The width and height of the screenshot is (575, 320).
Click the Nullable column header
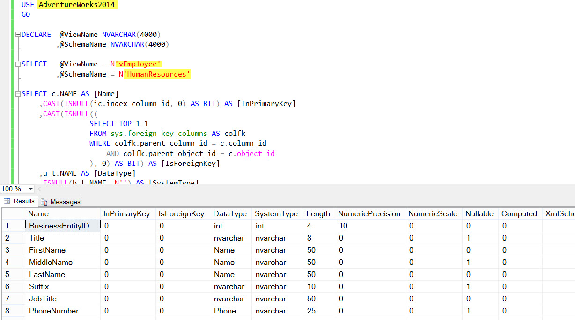480,213
